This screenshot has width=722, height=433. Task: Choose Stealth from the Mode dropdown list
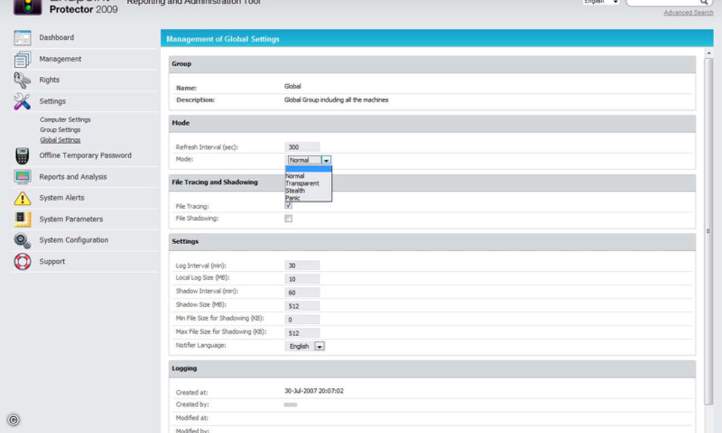click(x=295, y=191)
